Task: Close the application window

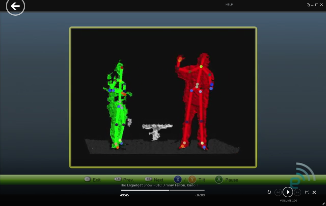Action: [321, 5]
